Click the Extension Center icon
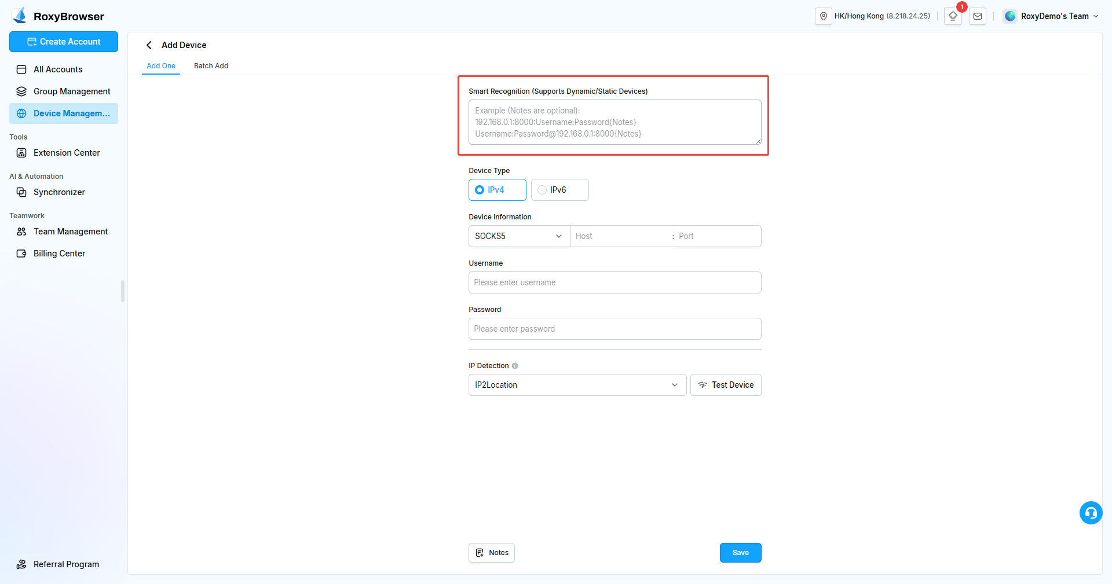The width and height of the screenshot is (1112, 584). [21, 153]
